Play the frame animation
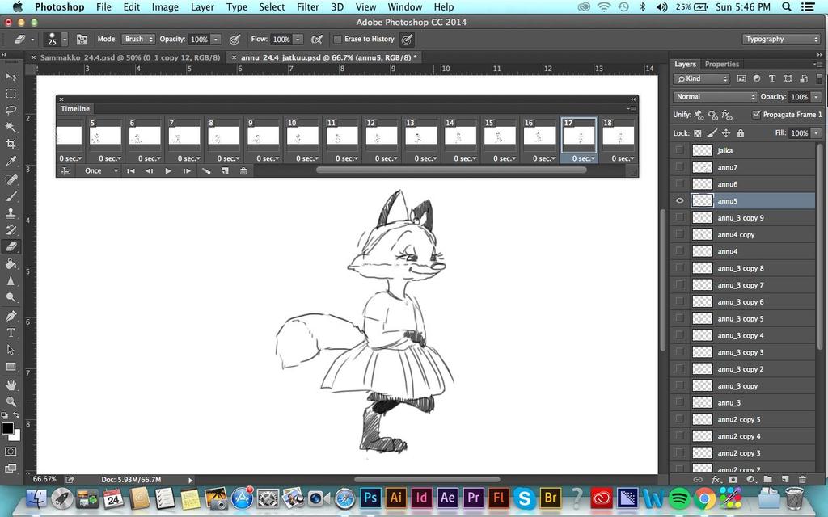The image size is (828, 517). point(168,171)
